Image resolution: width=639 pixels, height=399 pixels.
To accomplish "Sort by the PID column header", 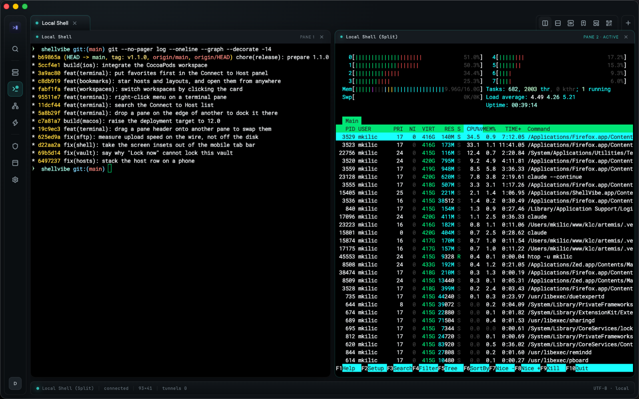I will (350, 129).
